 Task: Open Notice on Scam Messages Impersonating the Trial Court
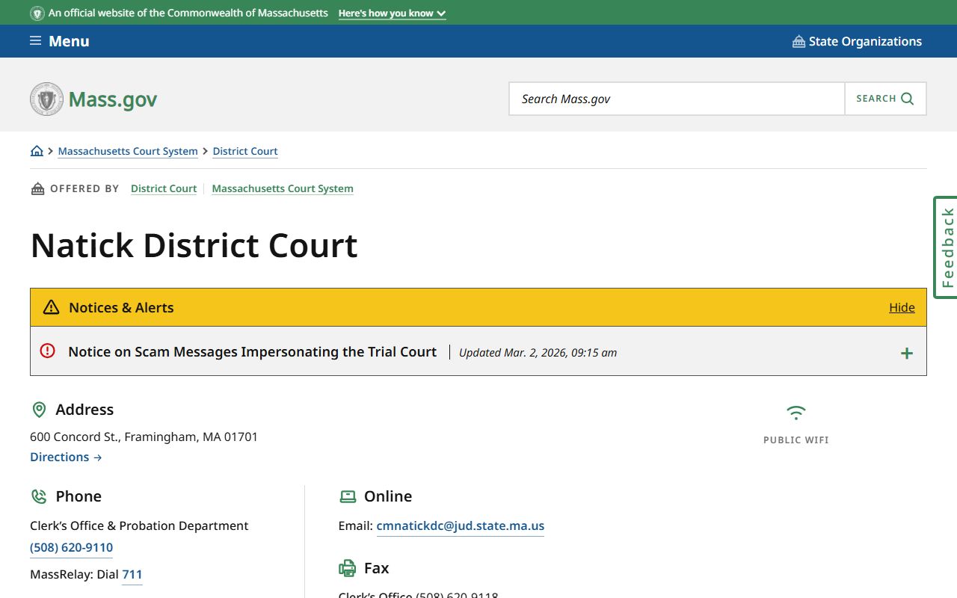point(252,351)
